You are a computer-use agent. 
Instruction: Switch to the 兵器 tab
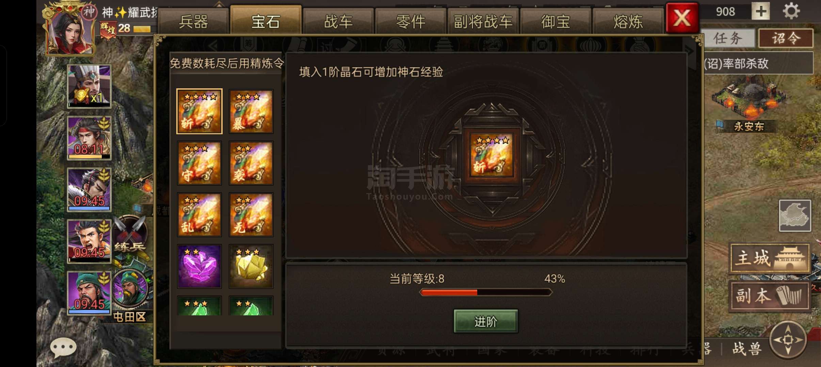tap(193, 21)
